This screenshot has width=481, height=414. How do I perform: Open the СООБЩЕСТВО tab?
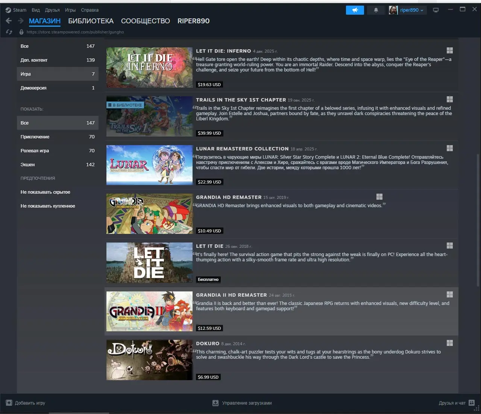[x=145, y=21]
